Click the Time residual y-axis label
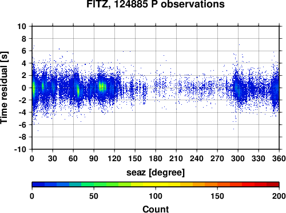Screen dimensions: 286x213 coord(4,88)
